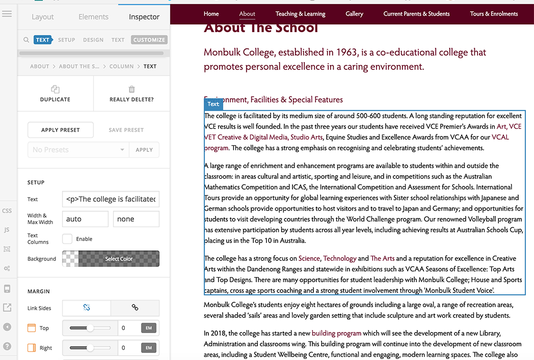
Task: Click the external link export icon
Action: (x=7, y=308)
